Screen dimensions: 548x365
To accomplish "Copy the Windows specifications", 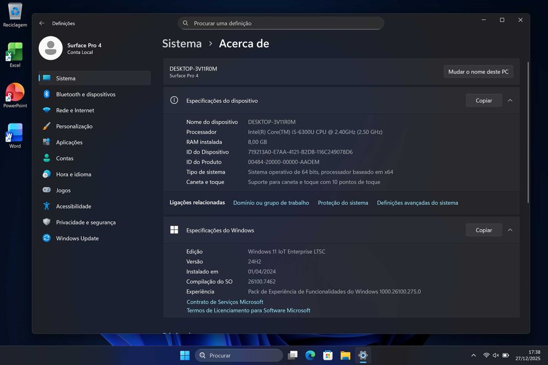I will pyautogui.click(x=484, y=230).
